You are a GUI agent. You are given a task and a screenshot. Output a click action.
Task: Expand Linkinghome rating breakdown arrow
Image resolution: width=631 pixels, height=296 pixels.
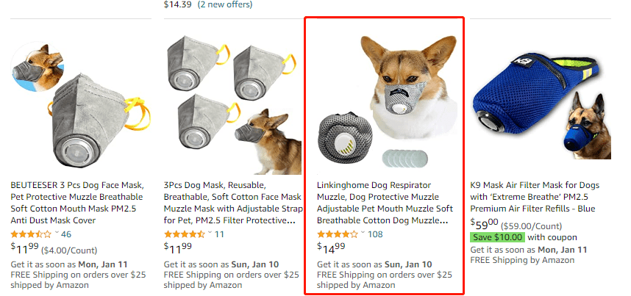click(363, 234)
